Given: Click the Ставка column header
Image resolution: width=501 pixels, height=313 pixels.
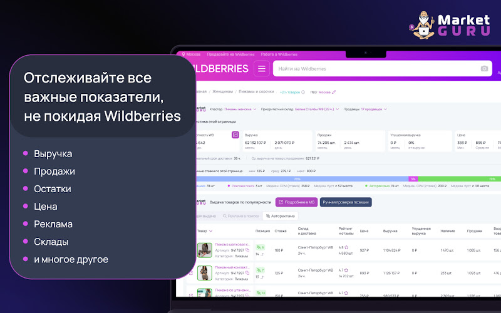Looking at the screenshot, I should 281,231.
